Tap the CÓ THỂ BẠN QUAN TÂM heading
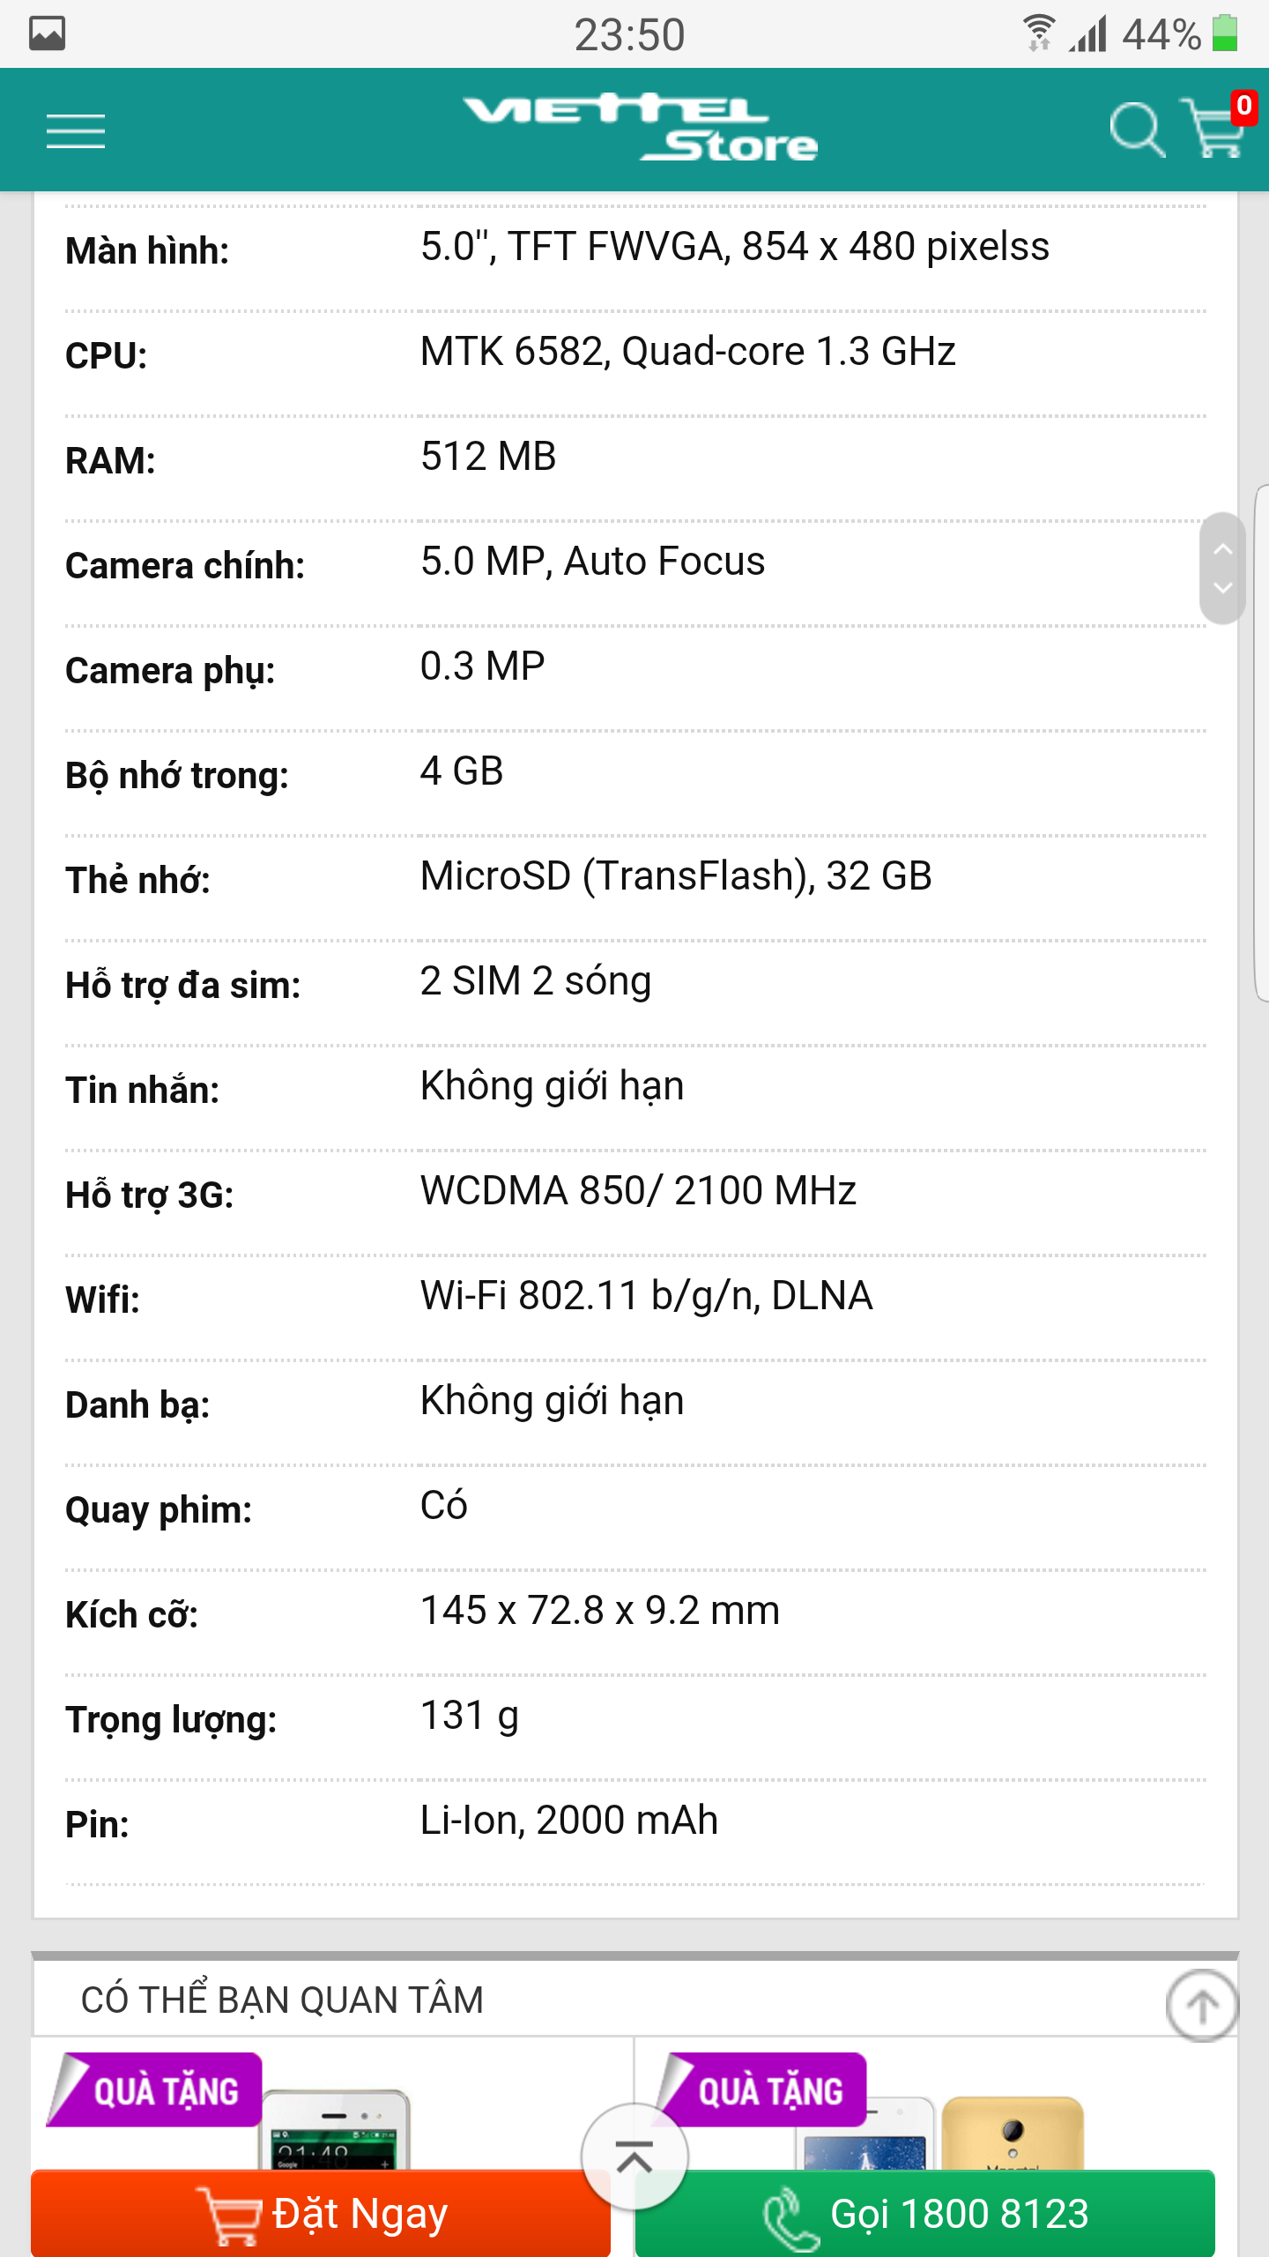Screen dimensions: 1269x2257 click(x=282, y=2000)
